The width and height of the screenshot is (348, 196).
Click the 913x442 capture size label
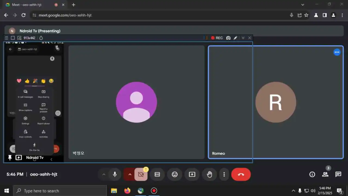[x=29, y=38]
